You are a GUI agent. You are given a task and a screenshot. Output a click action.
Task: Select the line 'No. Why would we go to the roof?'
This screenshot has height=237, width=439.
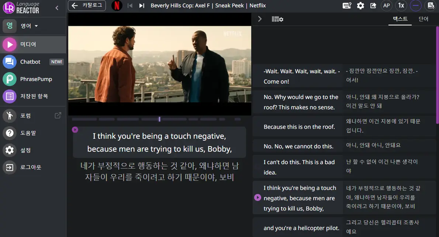[x=301, y=102]
